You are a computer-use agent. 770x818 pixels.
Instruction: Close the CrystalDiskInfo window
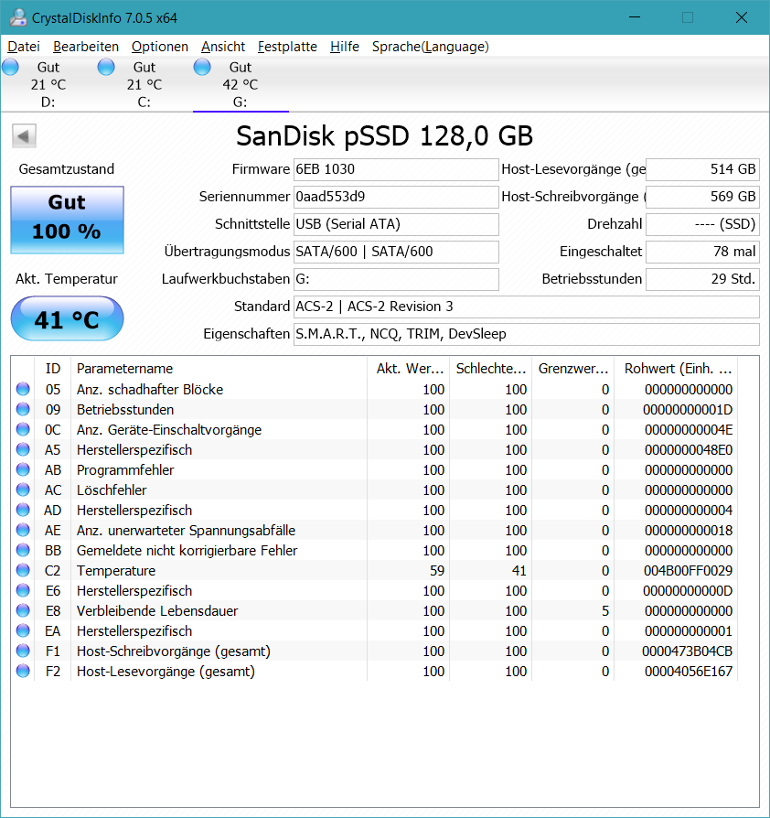click(742, 17)
